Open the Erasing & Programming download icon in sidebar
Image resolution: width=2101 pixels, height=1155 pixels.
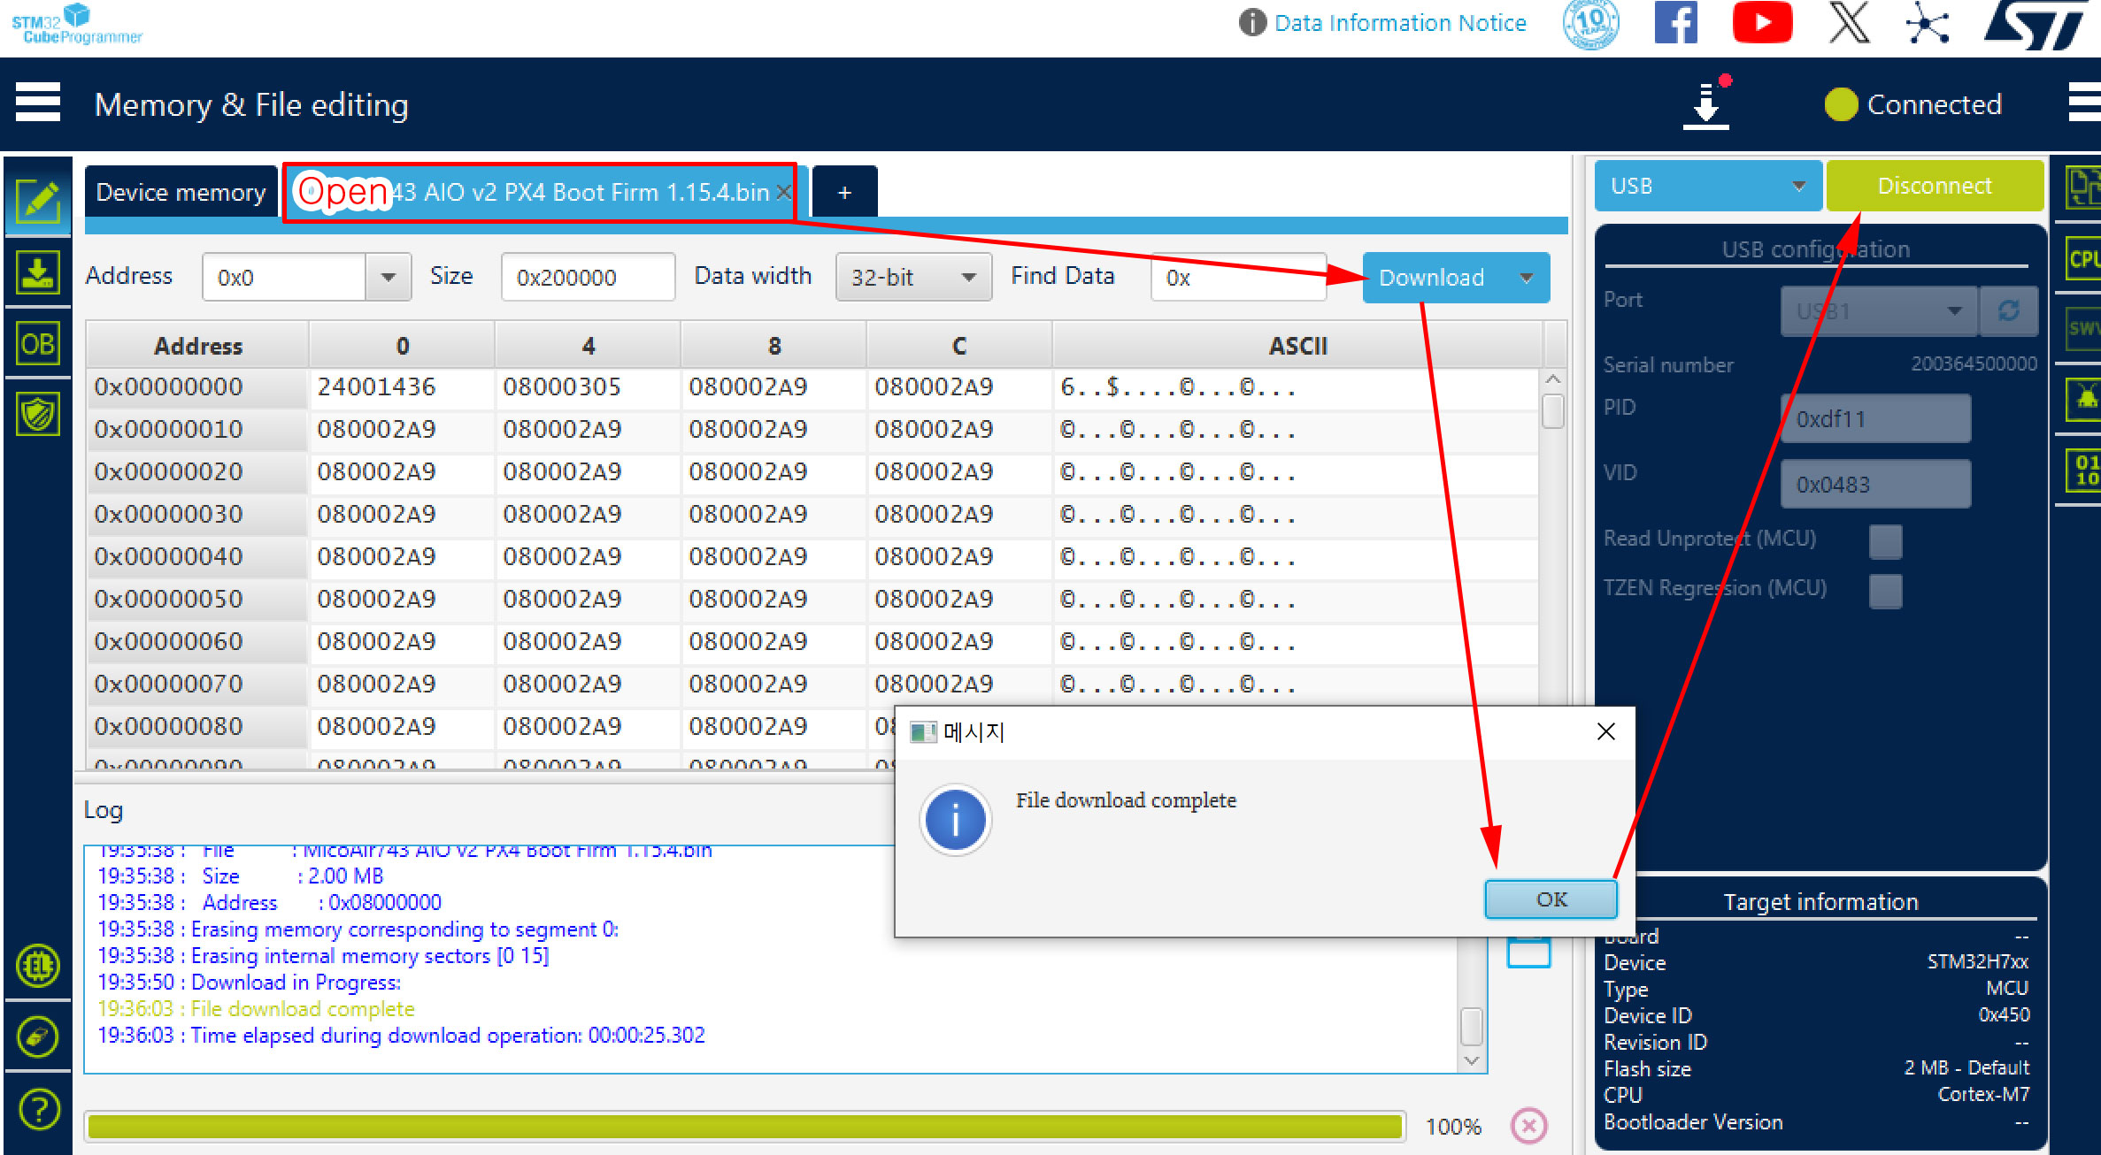[x=37, y=272]
